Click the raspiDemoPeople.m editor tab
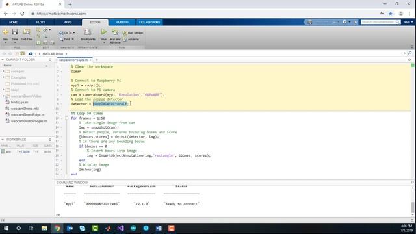The height and width of the screenshot is (234, 416). [73, 60]
